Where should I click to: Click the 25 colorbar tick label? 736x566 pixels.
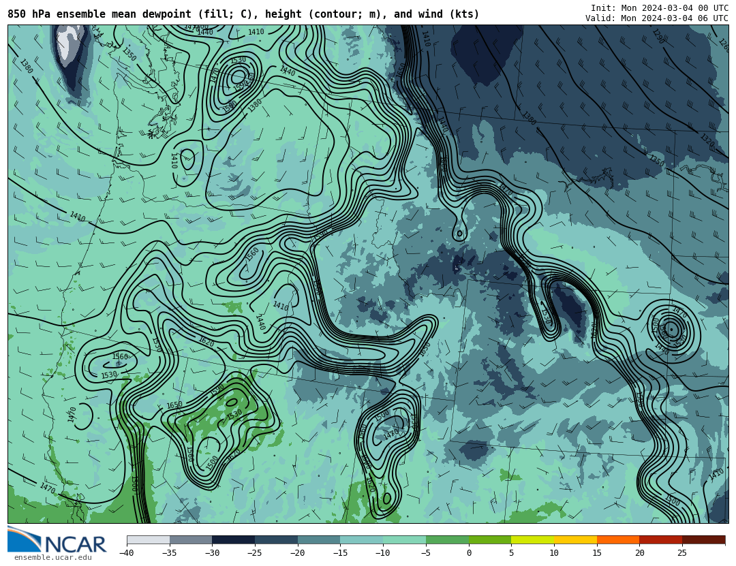pyautogui.click(x=682, y=553)
